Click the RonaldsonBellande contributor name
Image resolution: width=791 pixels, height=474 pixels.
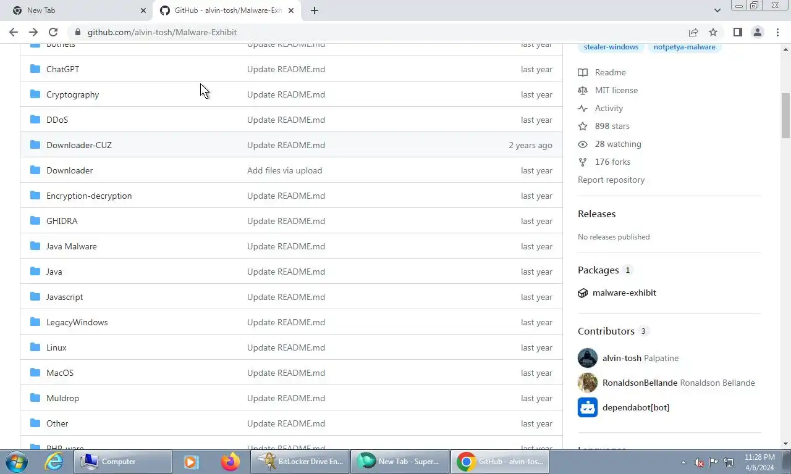(640, 383)
